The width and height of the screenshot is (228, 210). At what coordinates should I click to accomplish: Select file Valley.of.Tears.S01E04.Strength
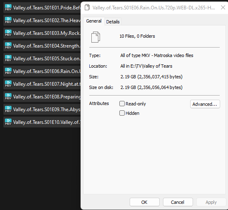[x=42, y=46]
